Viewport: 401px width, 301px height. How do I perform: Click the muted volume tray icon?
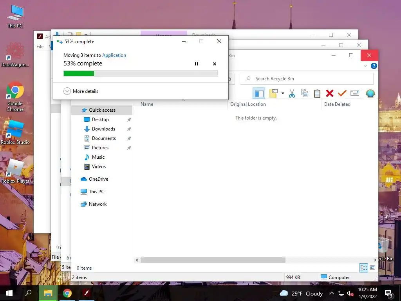click(x=350, y=294)
